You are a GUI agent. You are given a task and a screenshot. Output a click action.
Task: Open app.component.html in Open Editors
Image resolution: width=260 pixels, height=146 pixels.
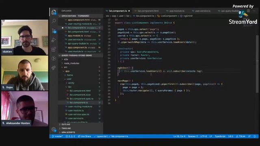coord(80,20)
